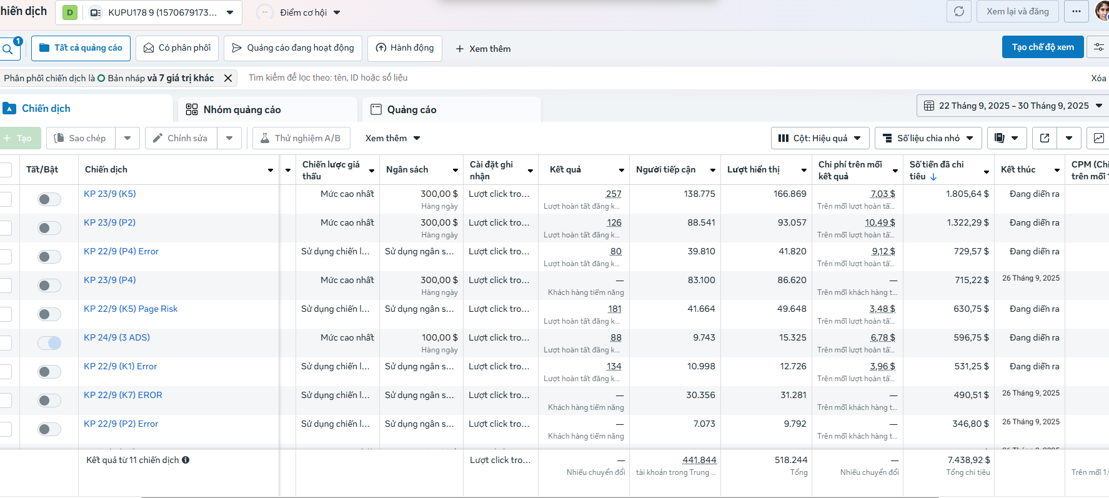Click the Xem lại và đăng button
This screenshot has width=1109, height=498.
click(x=1017, y=12)
